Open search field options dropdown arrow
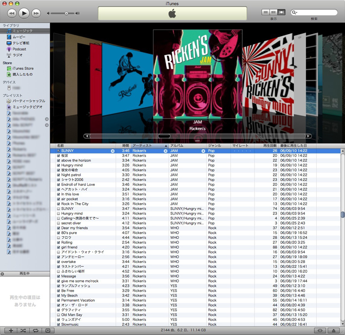The width and height of the screenshot is (345, 335). click(297, 13)
